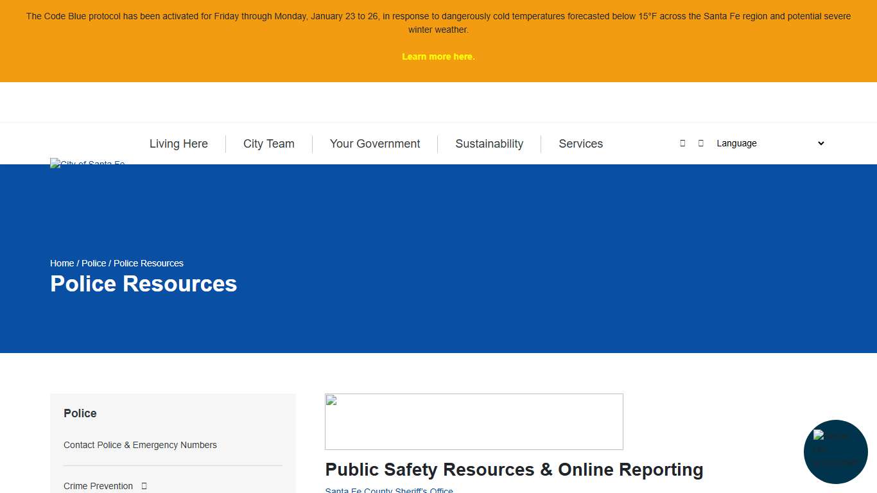
Task: Collapse the Language picker chevron
Action: tap(821, 143)
